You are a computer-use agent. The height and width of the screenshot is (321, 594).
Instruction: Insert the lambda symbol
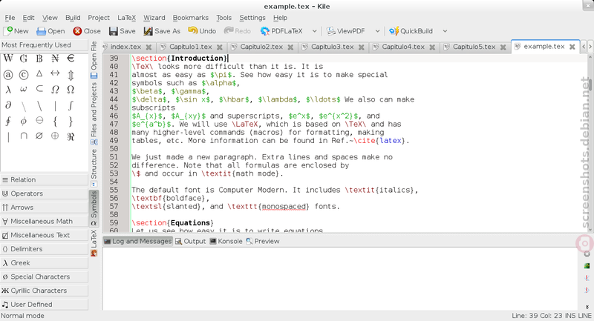pos(8,90)
